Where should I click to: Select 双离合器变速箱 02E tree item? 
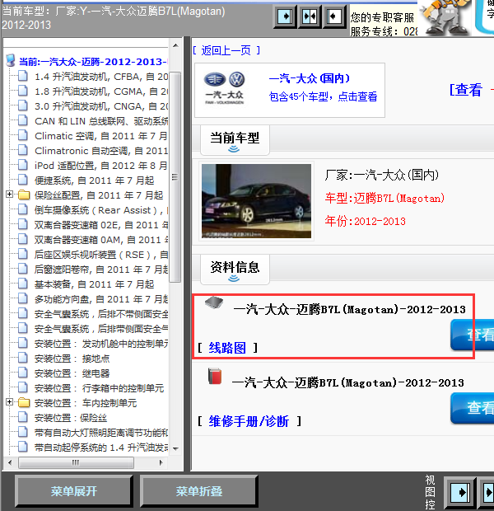click(101, 225)
